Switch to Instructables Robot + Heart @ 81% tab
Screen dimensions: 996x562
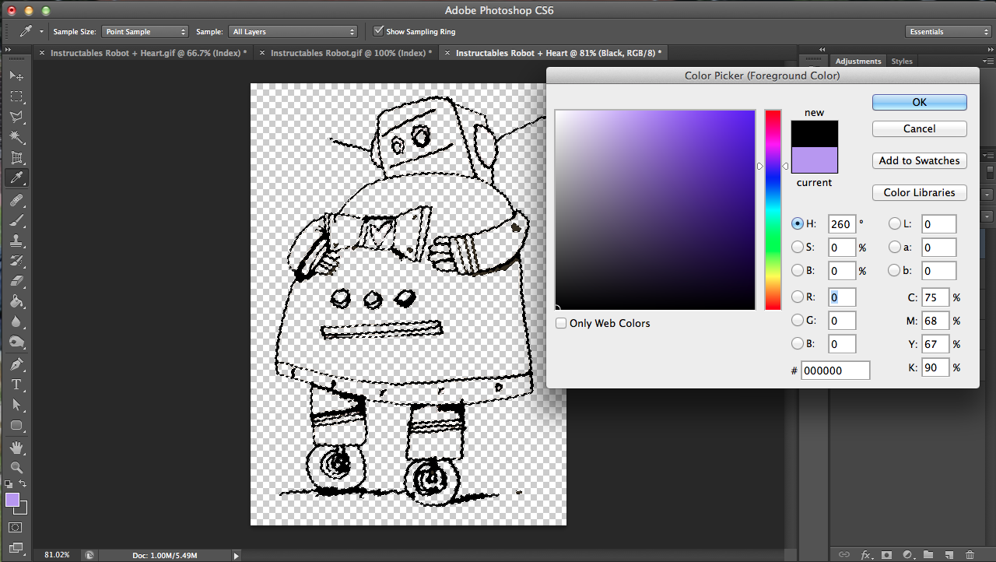pos(559,53)
